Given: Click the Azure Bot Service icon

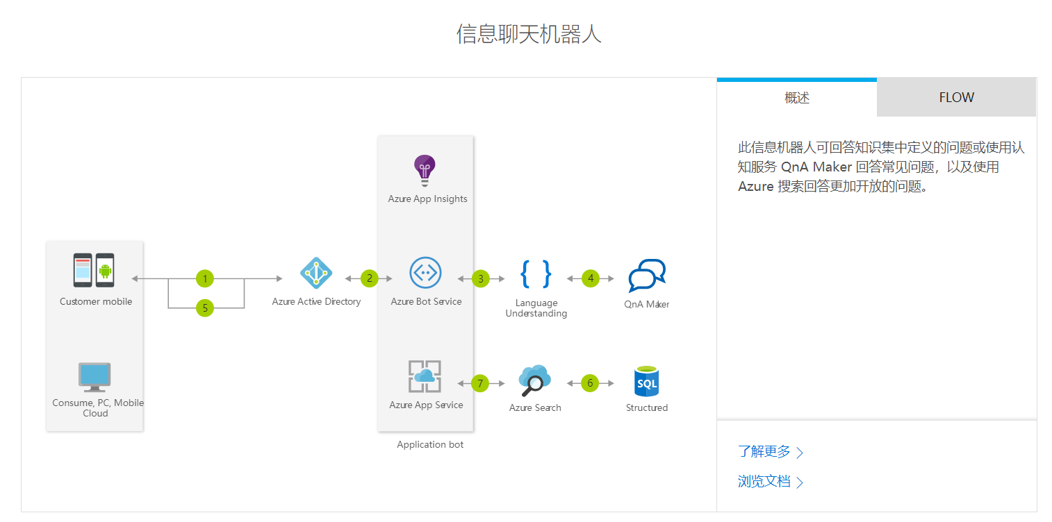Looking at the screenshot, I should (x=425, y=273).
